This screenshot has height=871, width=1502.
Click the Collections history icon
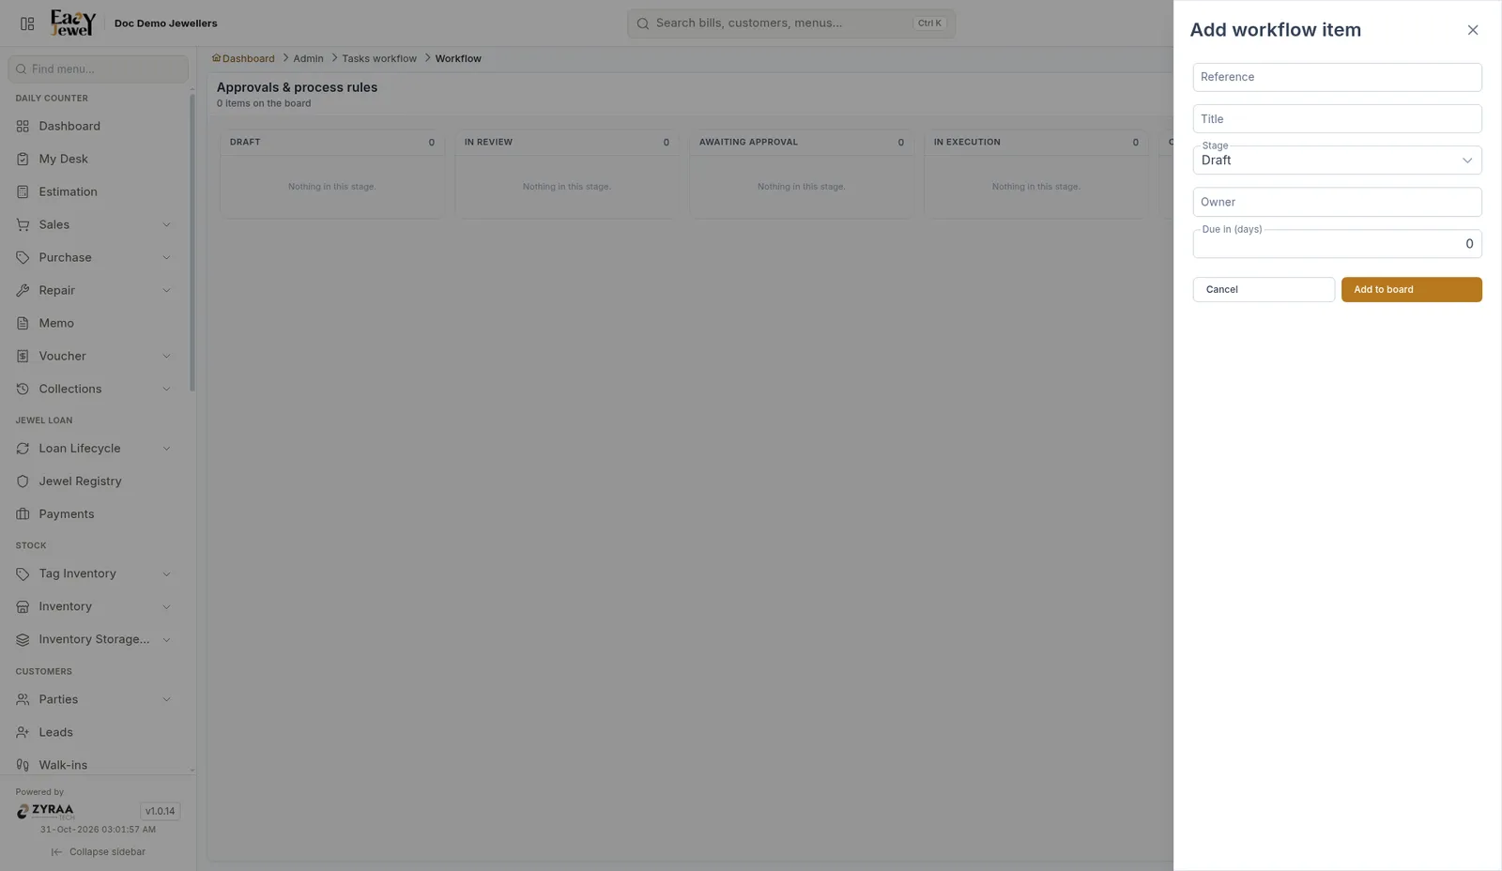[x=23, y=389]
